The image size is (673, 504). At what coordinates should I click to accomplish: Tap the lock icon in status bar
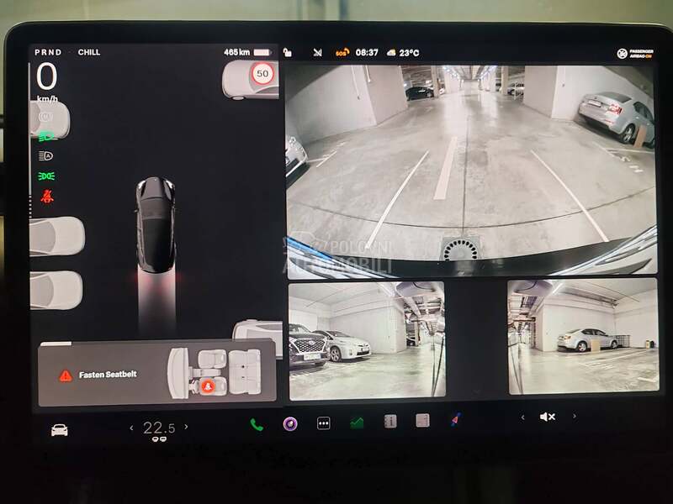(288, 52)
